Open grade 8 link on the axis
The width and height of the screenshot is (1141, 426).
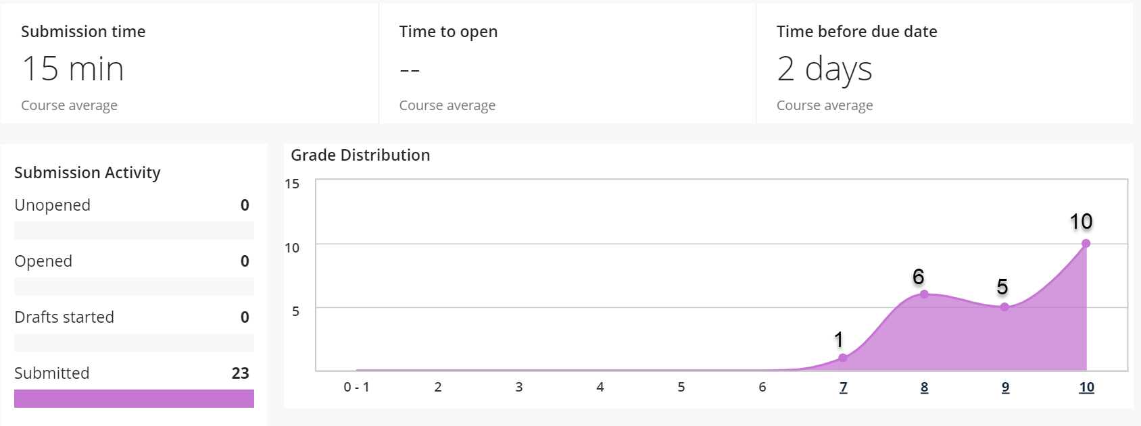(x=924, y=388)
